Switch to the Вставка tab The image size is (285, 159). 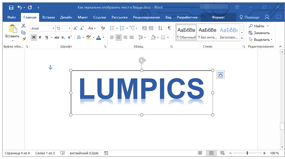(48, 17)
